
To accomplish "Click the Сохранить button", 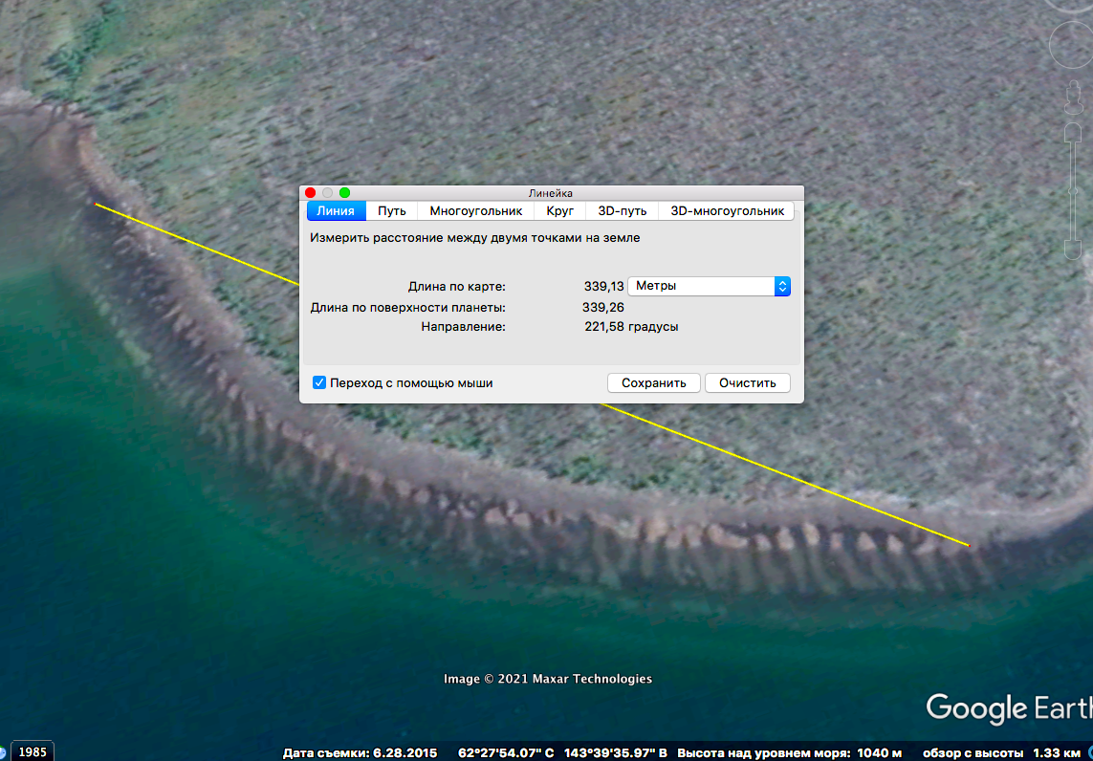I will point(654,383).
